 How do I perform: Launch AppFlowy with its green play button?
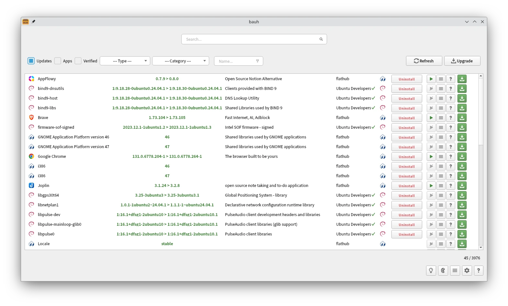(431, 79)
